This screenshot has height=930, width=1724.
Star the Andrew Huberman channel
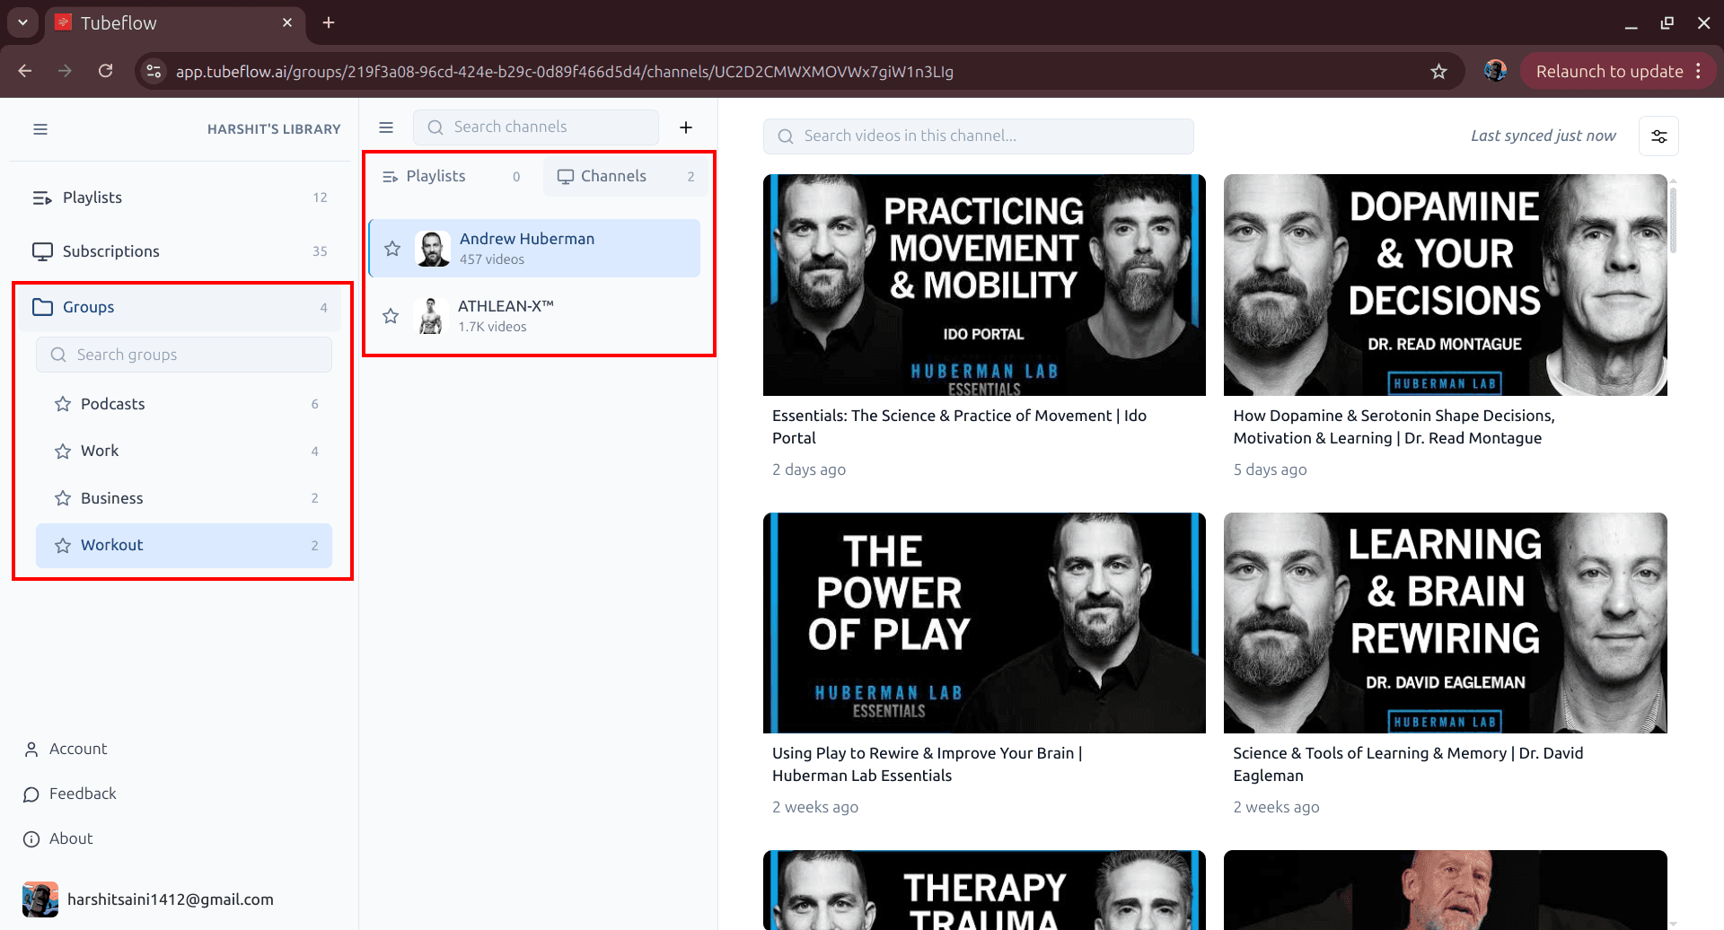392,249
